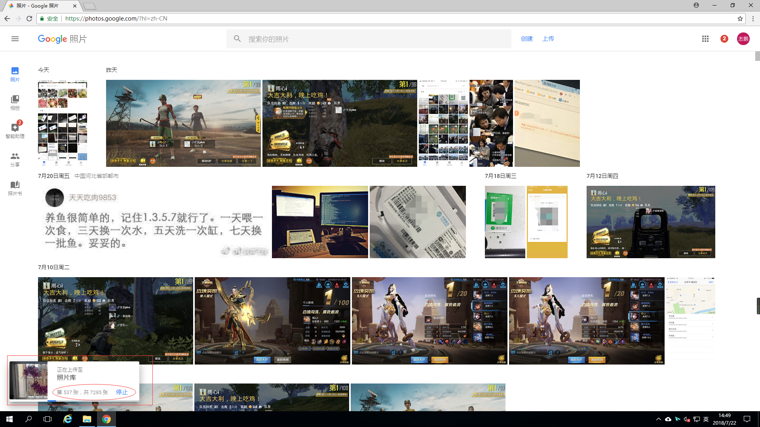Viewport: 760px width, 427px height.
Task: Open the Action Center notifications icon
Action: (747, 419)
